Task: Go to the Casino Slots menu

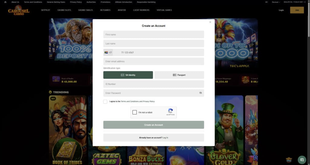Action: (64, 10)
